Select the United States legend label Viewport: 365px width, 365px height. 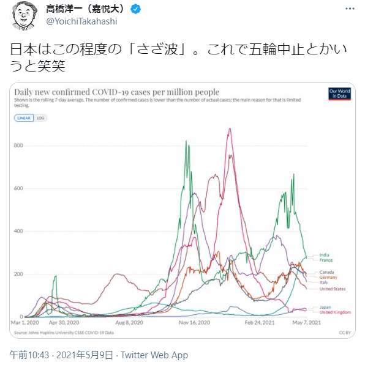[333, 289]
